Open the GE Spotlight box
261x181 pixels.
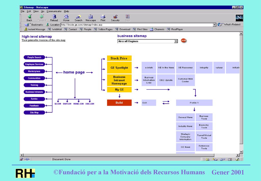(x=119, y=68)
